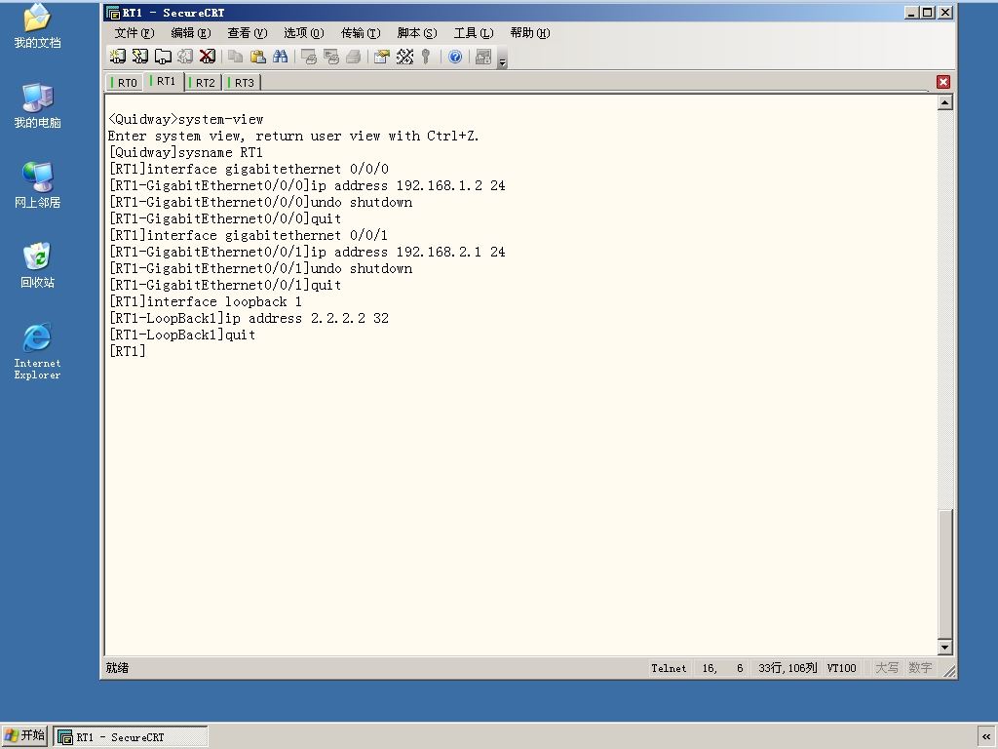Click the terminal scrollbar down arrow
998x749 pixels.
tap(945, 648)
